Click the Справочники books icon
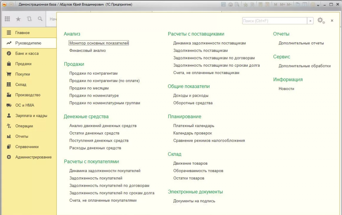342x215 pixels. point(9,147)
